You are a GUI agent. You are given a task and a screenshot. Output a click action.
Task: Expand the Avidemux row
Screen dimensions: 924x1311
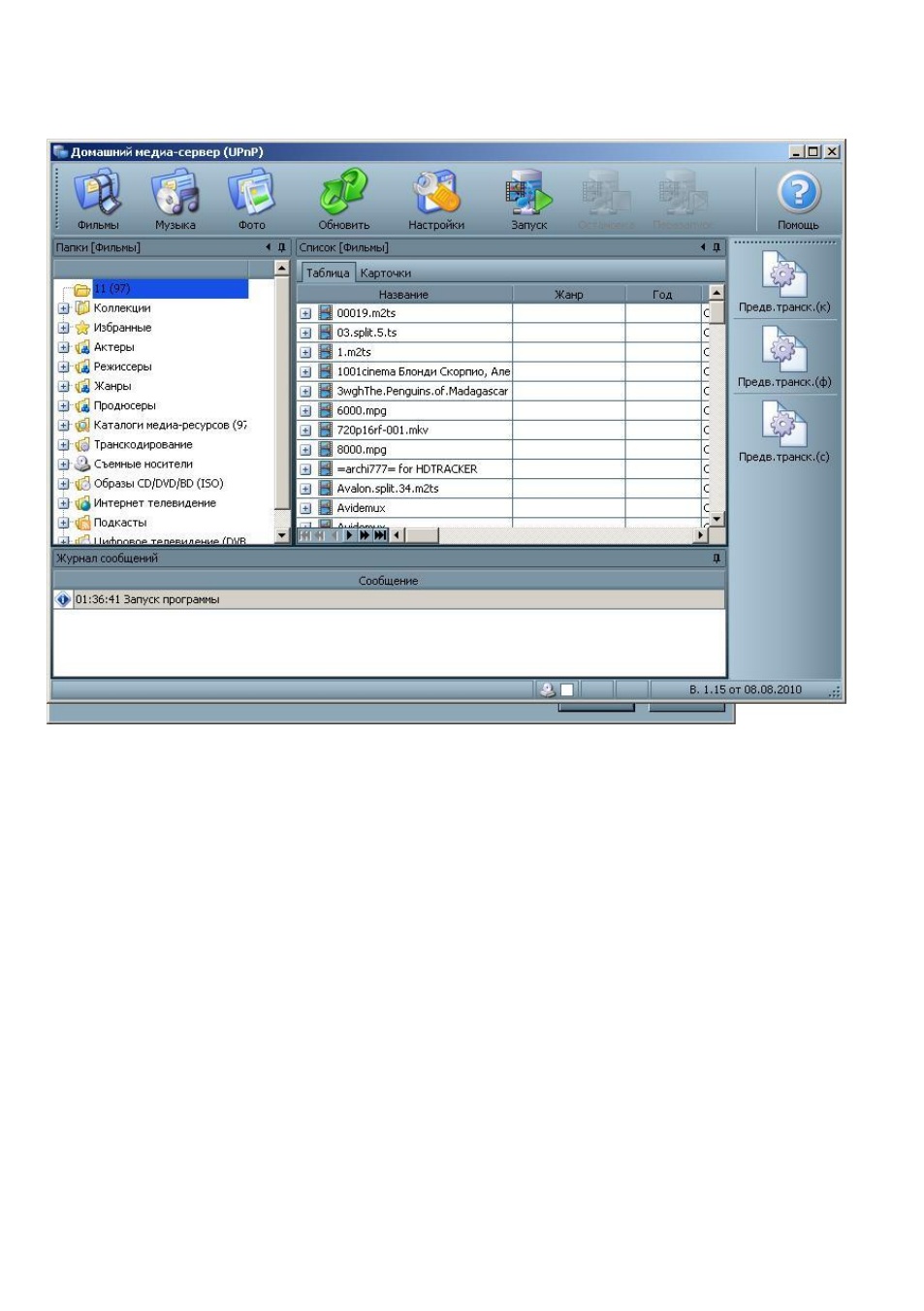point(305,508)
